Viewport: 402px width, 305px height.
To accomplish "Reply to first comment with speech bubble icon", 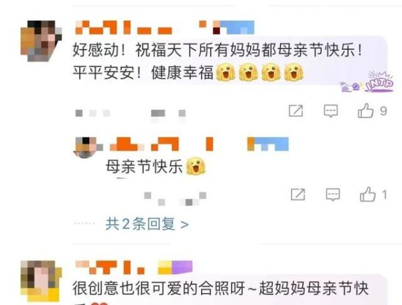I will coord(331,111).
